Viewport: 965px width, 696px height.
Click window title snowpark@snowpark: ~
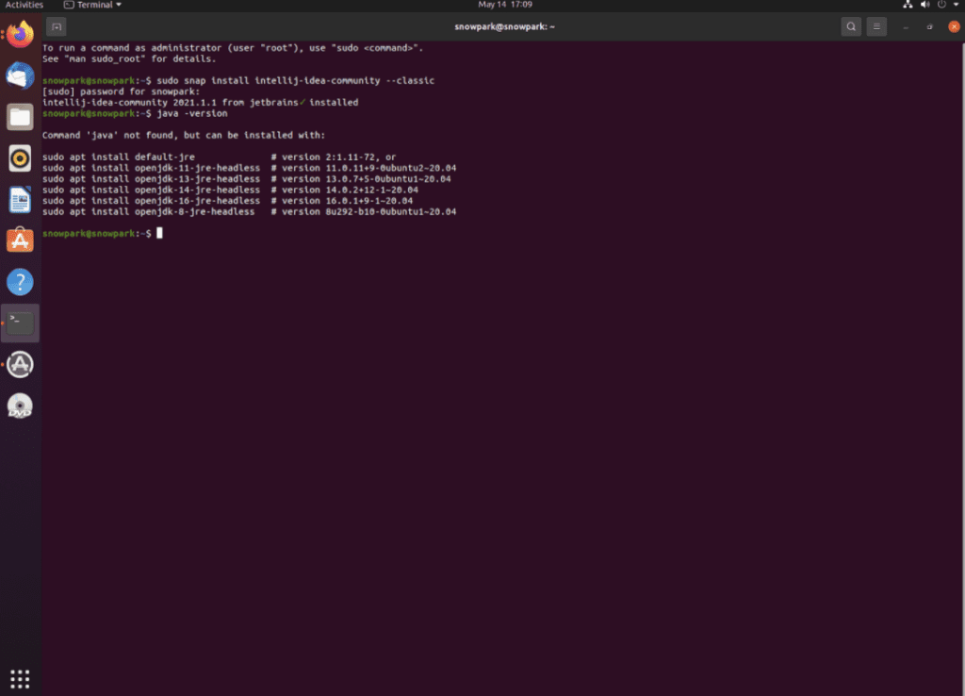point(505,26)
